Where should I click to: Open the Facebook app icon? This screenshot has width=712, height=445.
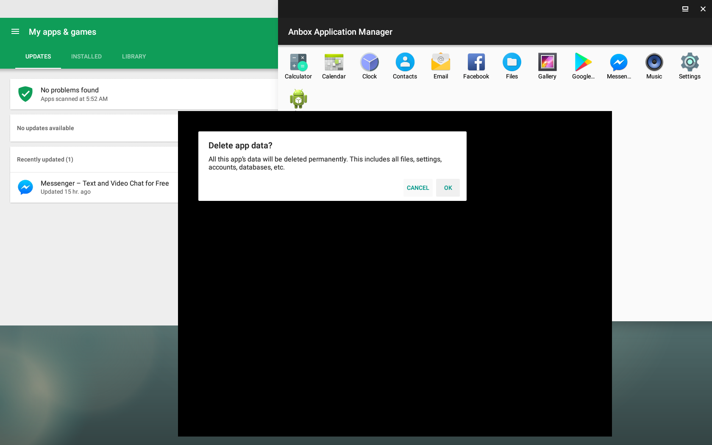tap(476, 62)
